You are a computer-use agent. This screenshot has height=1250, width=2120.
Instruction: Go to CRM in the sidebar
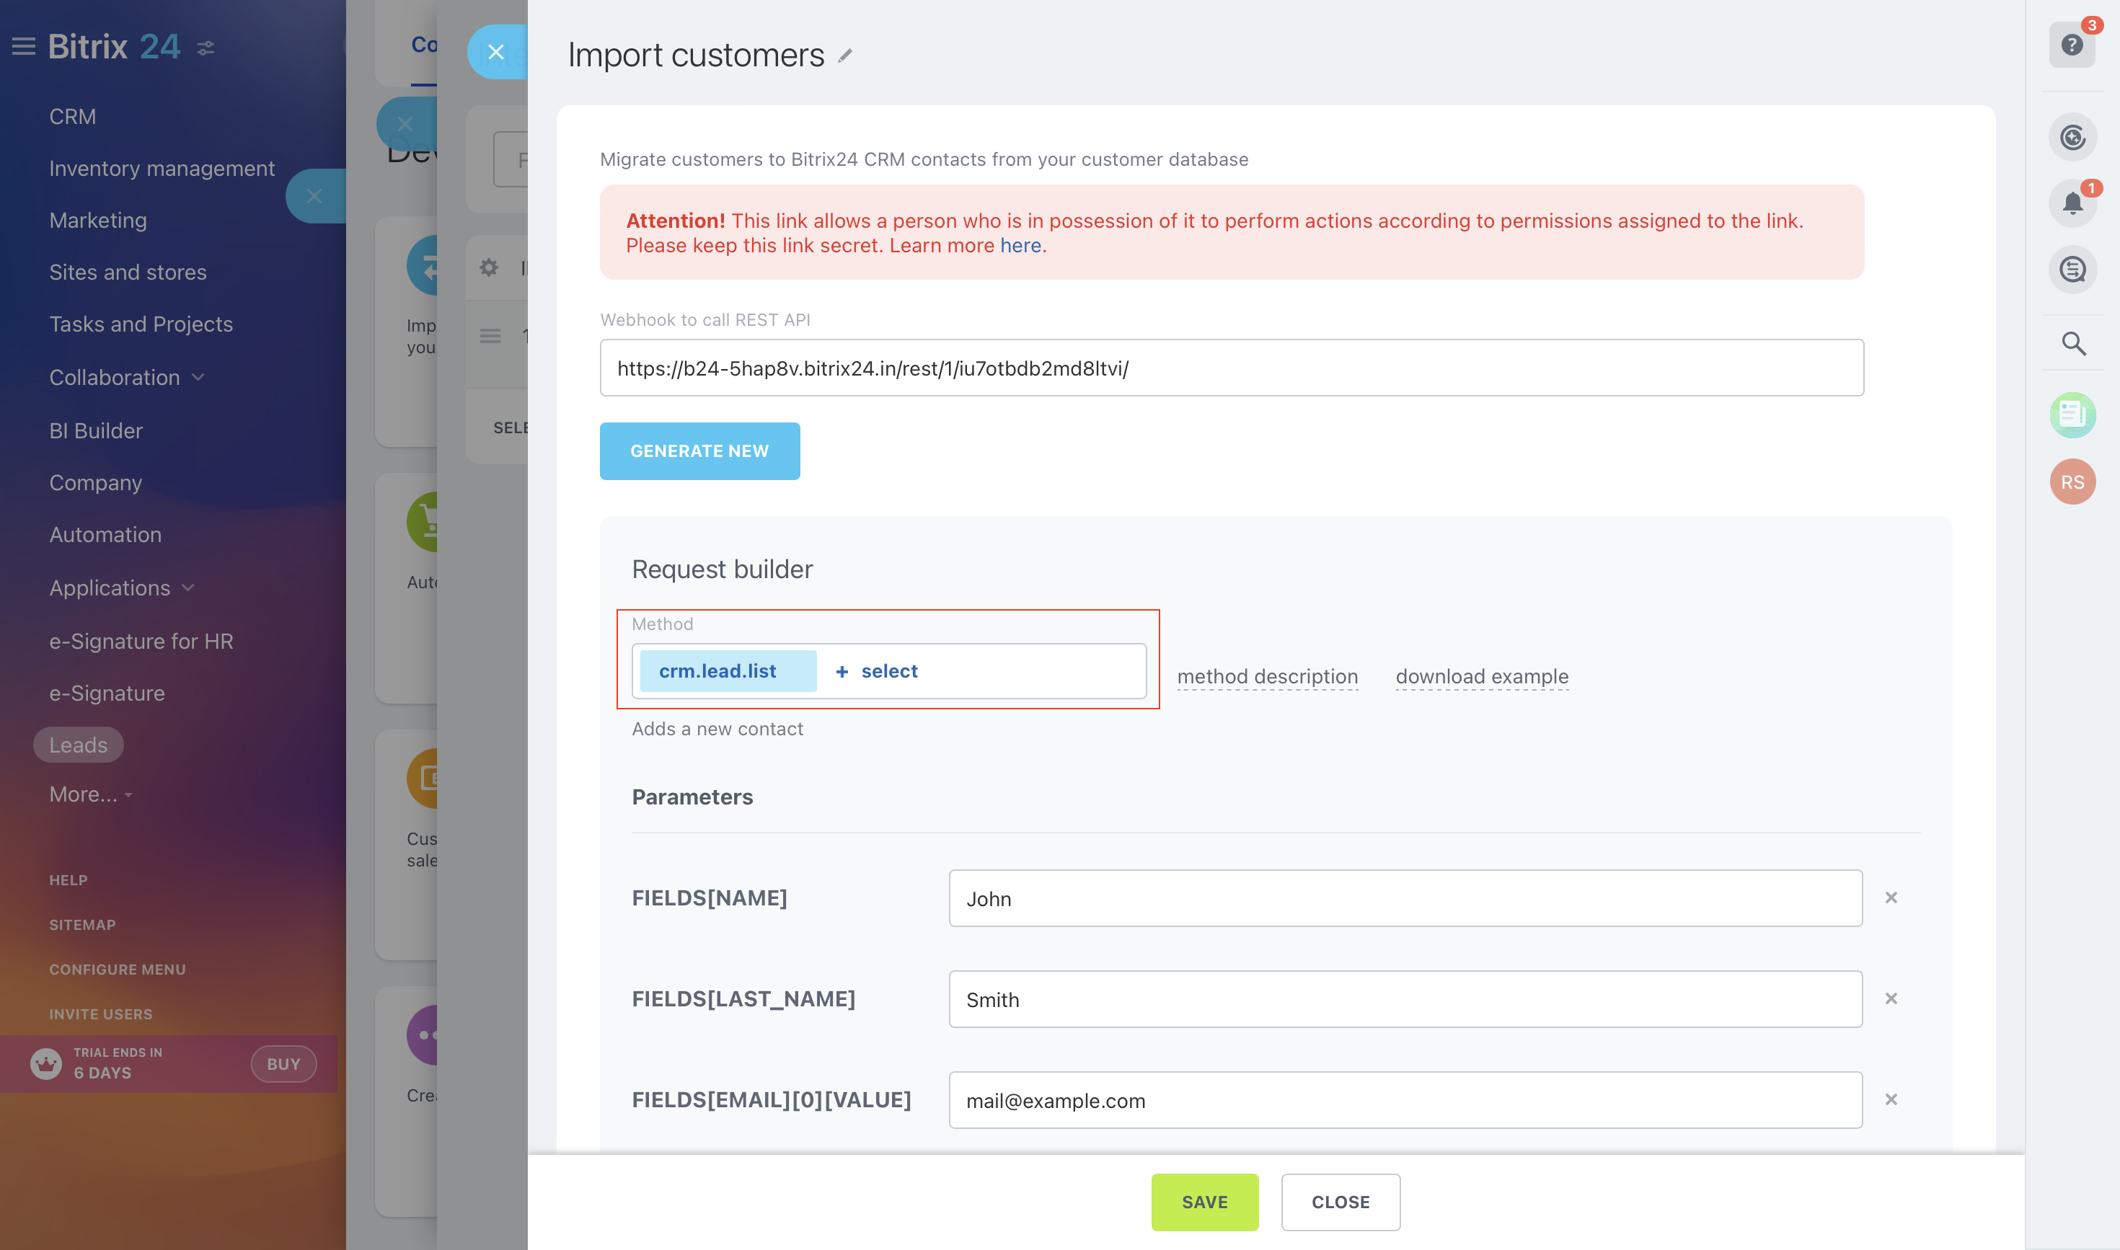[x=72, y=116]
